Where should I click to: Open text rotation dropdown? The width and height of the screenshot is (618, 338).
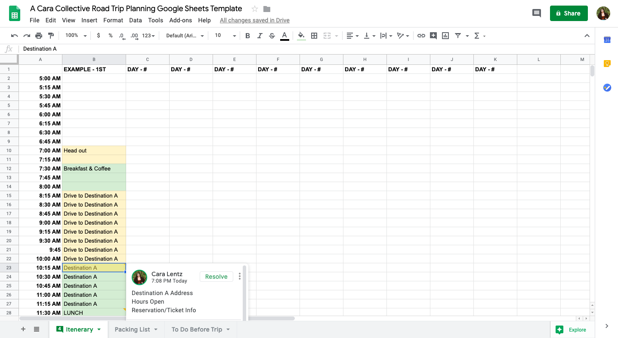(403, 36)
